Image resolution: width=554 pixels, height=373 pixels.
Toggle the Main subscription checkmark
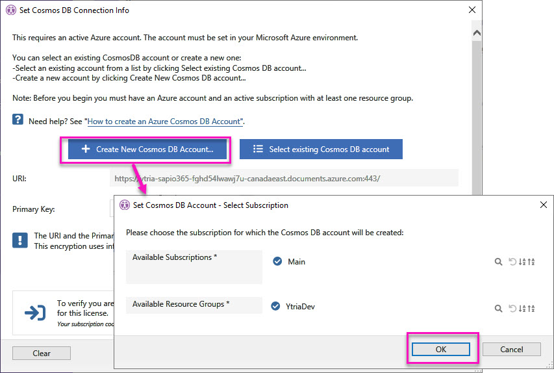pos(277,262)
